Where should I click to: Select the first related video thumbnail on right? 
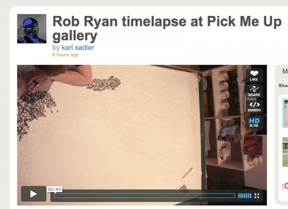[285, 113]
